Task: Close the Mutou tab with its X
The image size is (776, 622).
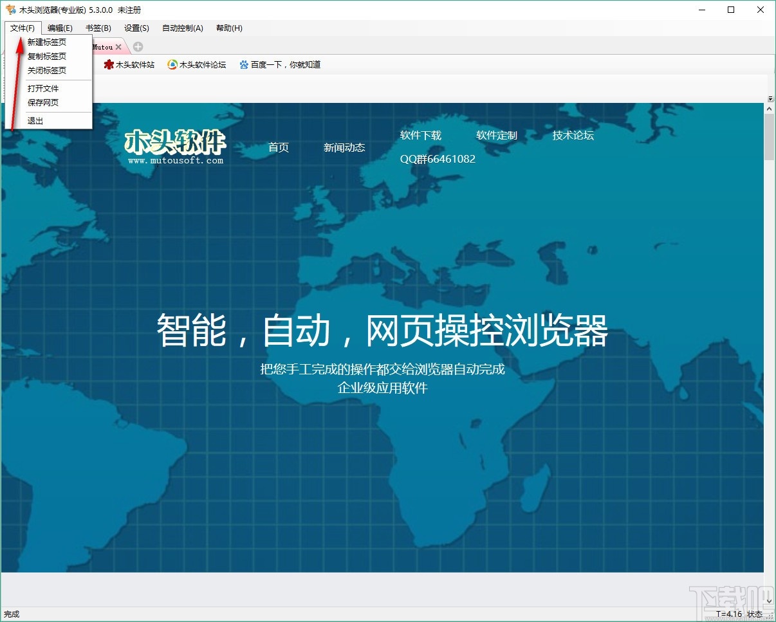Action: tap(118, 47)
